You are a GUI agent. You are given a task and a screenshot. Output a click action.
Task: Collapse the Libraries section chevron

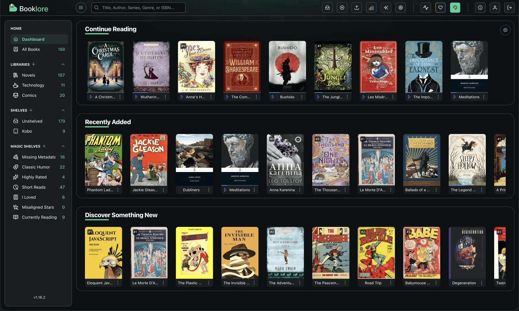[63, 64]
